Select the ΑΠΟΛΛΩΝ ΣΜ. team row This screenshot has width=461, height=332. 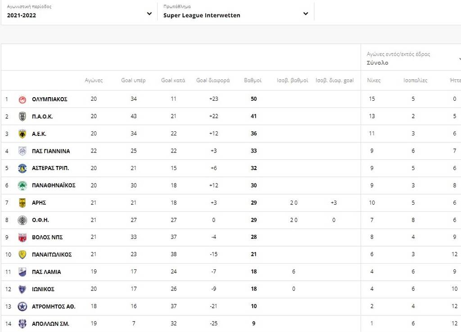pyautogui.click(x=231, y=323)
